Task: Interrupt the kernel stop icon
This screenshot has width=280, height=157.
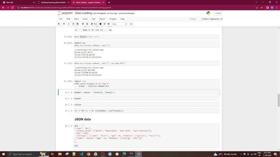Action: (x=101, y=24)
